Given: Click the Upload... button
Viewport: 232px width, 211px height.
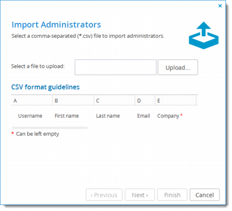Looking at the screenshot, I should coord(178,67).
